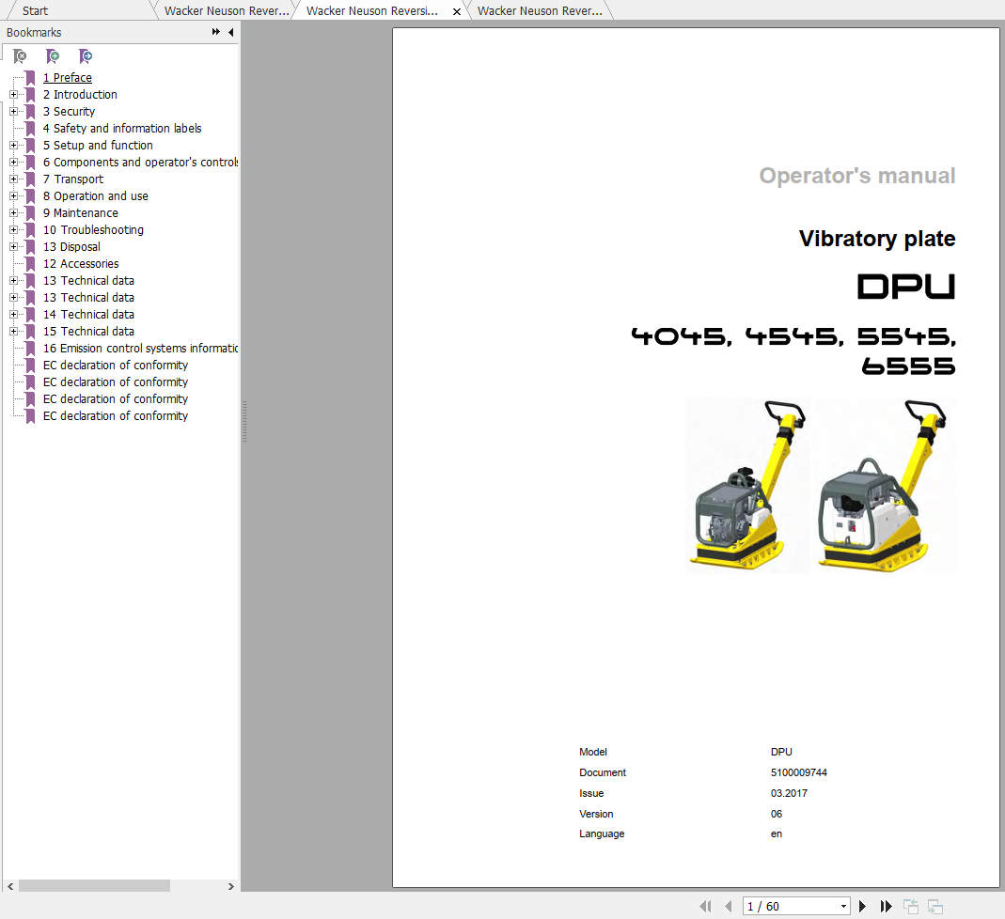Click bookmark icon beside 16 Emission control systems
This screenshot has height=919, width=1005.
click(x=30, y=349)
